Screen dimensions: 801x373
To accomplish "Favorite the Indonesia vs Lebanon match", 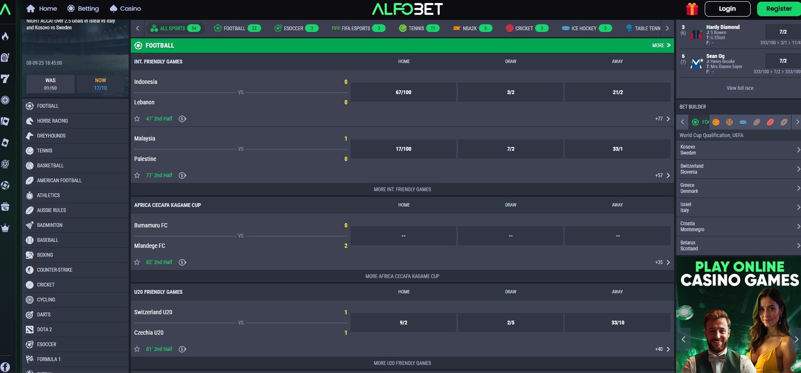I will 137,119.
